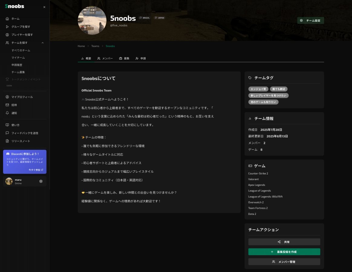Screen dimensions: 352x272
Task: Go to Home breadcrumb
Action: [81, 46]
